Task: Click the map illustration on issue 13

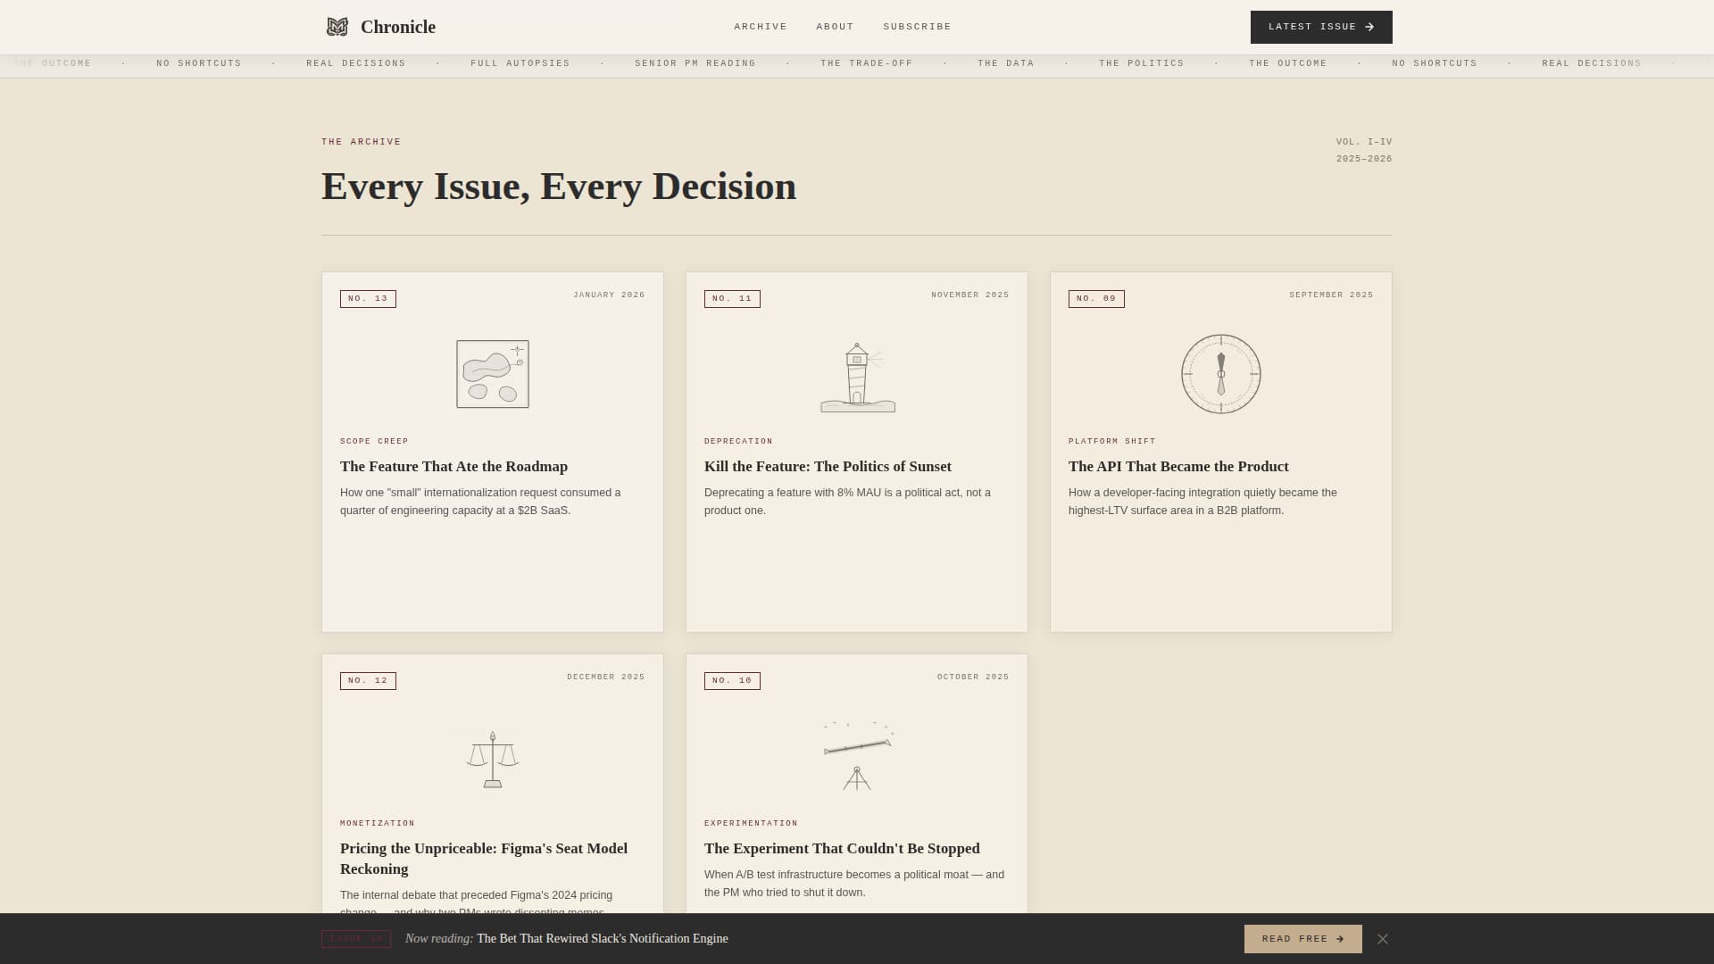Action: (493, 374)
